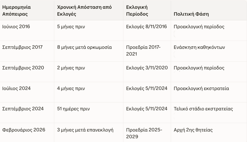
Task: Select the 'Σεπτέμβριος 2020' date cell
Action: coord(23,68)
